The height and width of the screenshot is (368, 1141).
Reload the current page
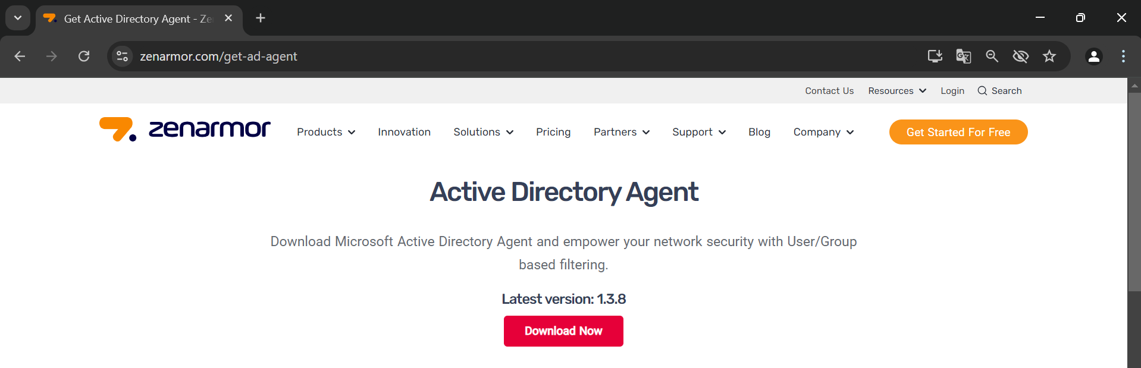point(84,56)
